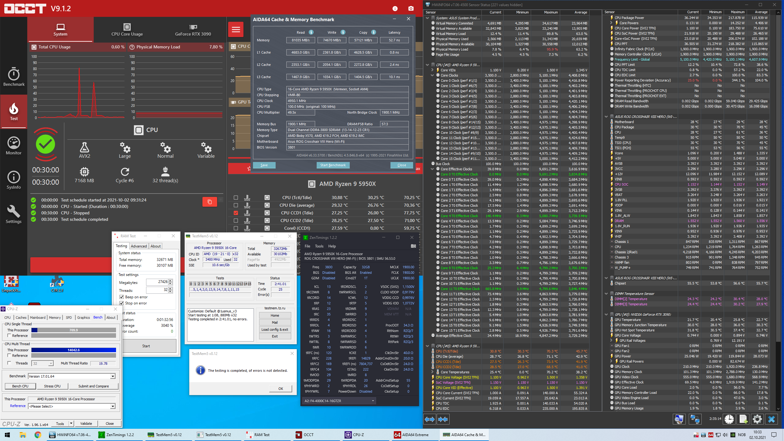
Task: Collapse Core Clocks tree in HWiNFO
Action: [432, 75]
